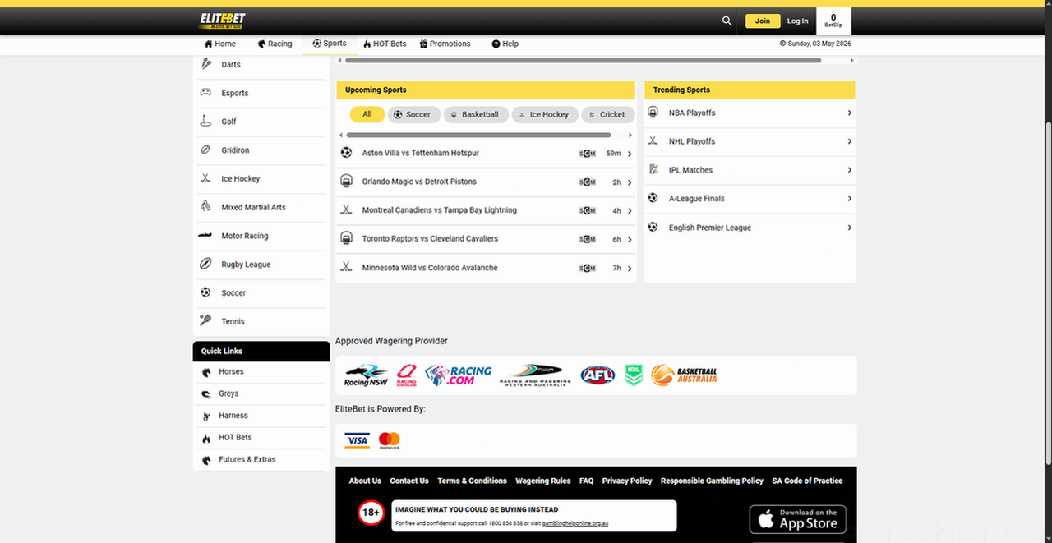Click the AFL logo
The width and height of the screenshot is (1052, 543).
598,375
